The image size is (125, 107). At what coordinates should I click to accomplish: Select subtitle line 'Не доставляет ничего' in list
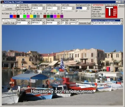pos(106,23)
